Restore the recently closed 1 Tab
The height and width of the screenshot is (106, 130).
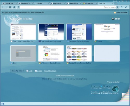click(x=29, y=71)
